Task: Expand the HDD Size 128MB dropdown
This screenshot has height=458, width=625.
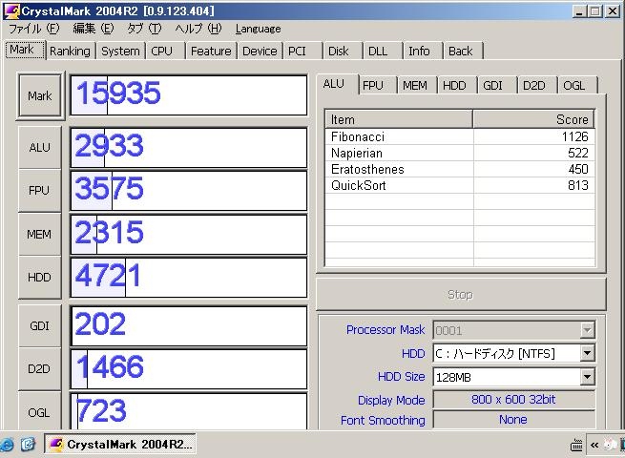Action: point(587,377)
